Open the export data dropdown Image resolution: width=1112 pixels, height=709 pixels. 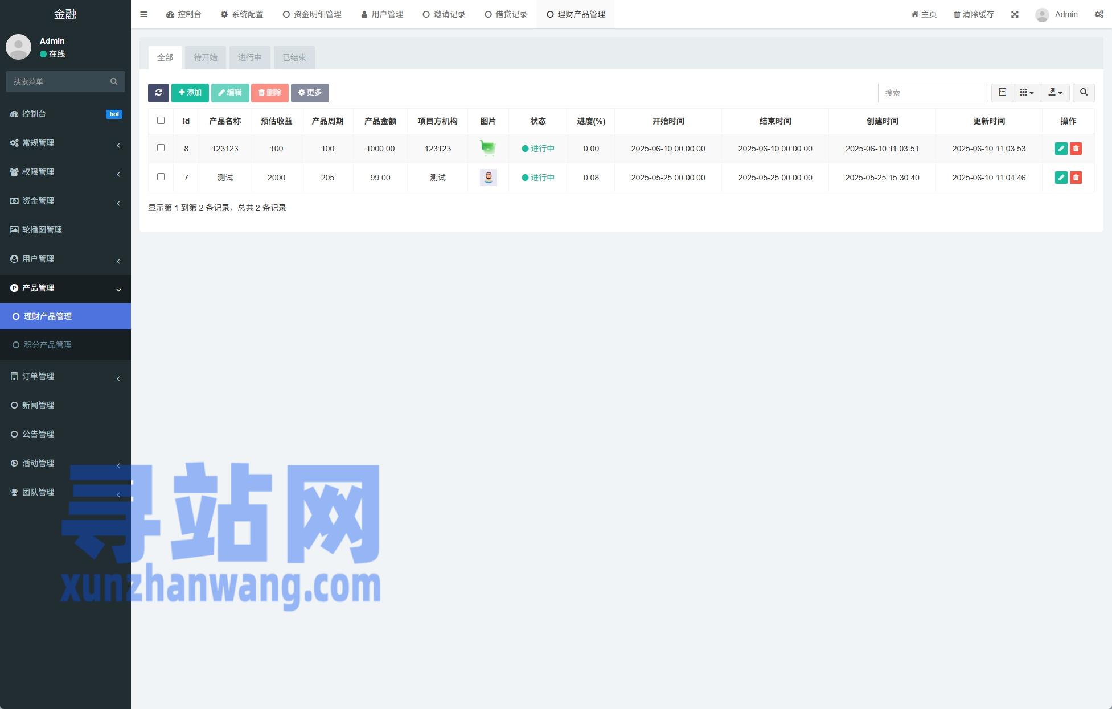[1055, 93]
